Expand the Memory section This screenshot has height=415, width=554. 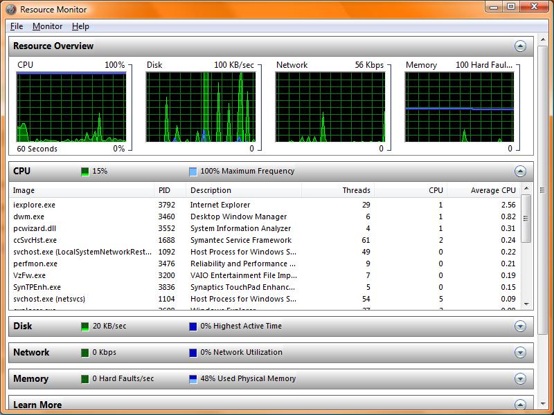click(520, 378)
